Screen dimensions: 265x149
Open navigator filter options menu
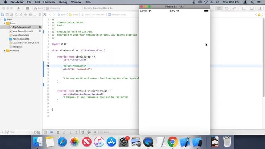coord(7,132)
